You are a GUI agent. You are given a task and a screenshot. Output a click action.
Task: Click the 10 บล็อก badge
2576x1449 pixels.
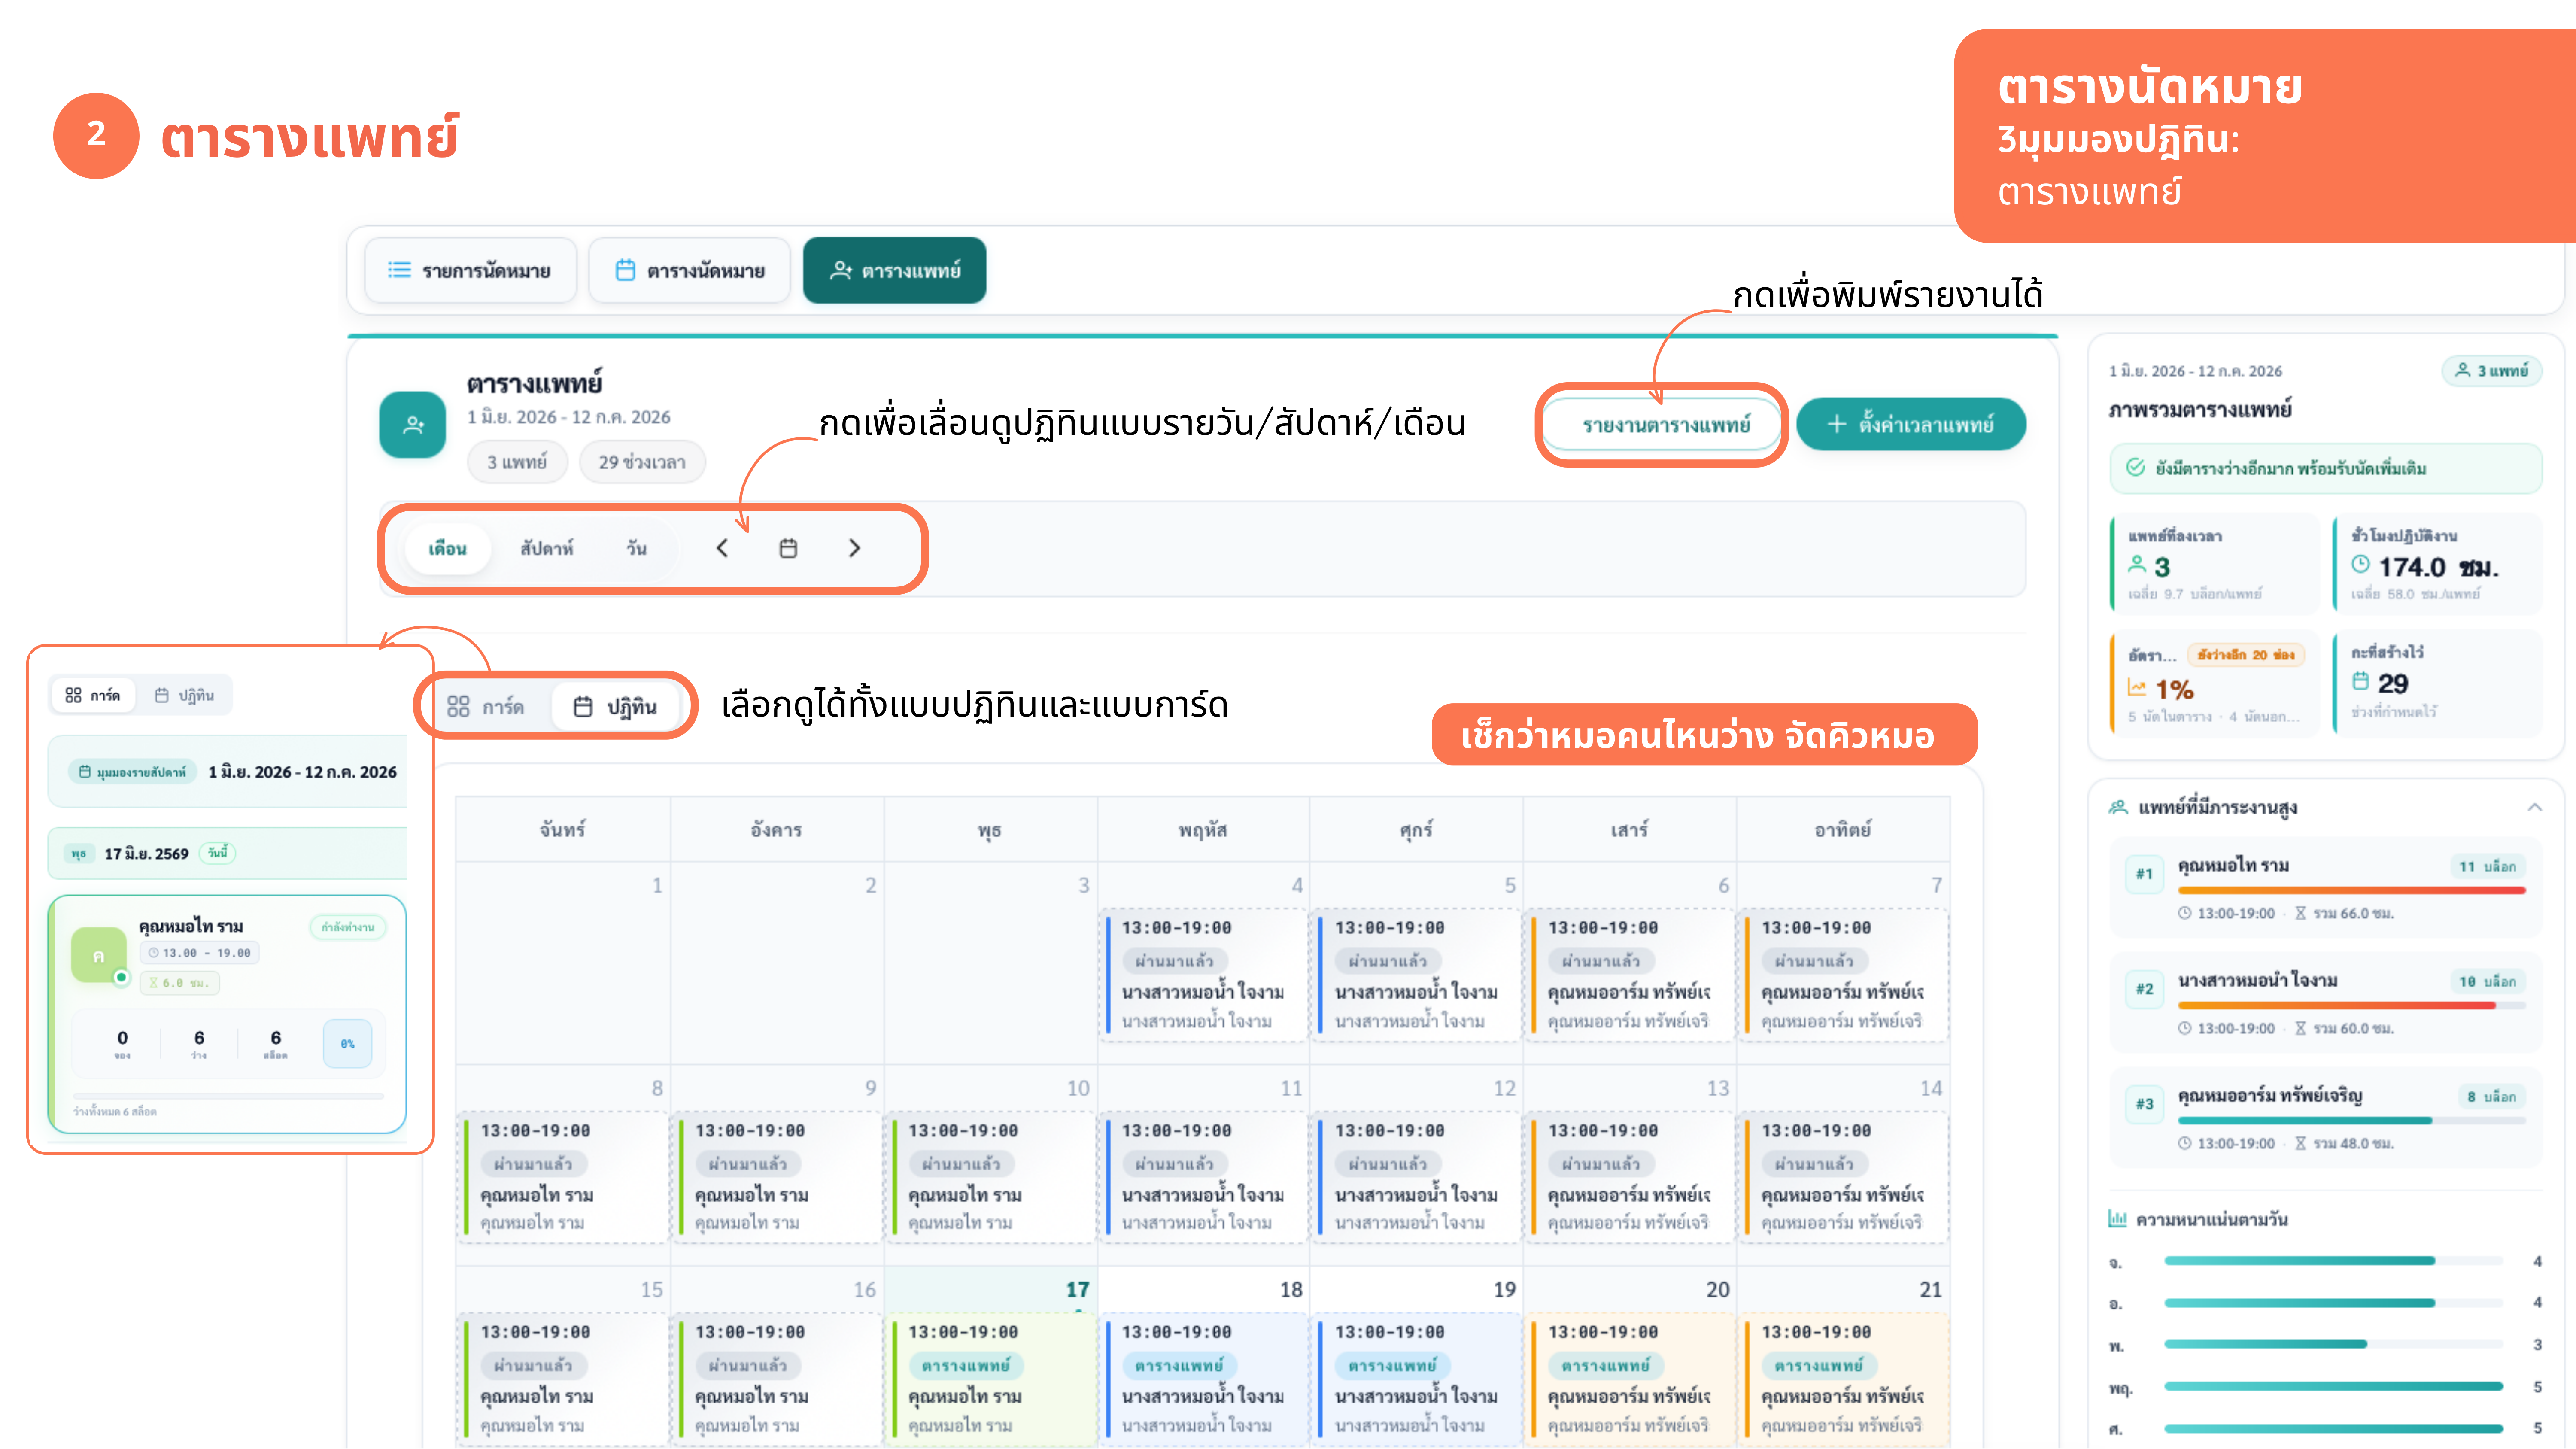[2487, 981]
